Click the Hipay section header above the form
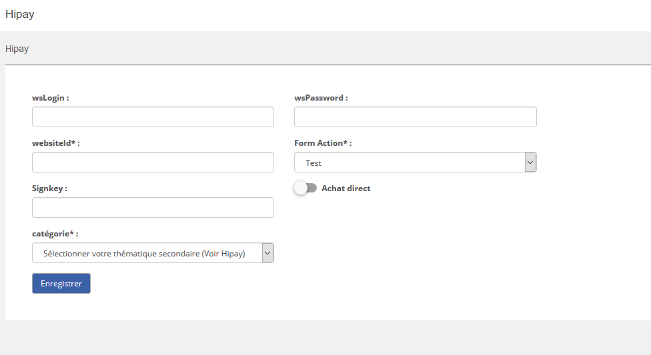Screen dimensions: 651x355 (x=17, y=49)
